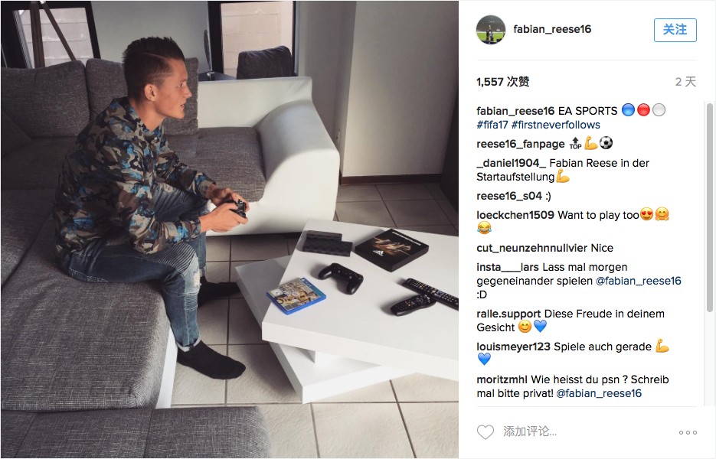
Task: Open reese16_fanpage commenter profile
Action: click(521, 144)
